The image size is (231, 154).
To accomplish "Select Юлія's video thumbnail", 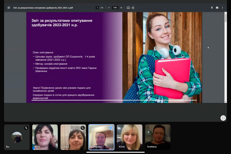I will pos(130,137).
